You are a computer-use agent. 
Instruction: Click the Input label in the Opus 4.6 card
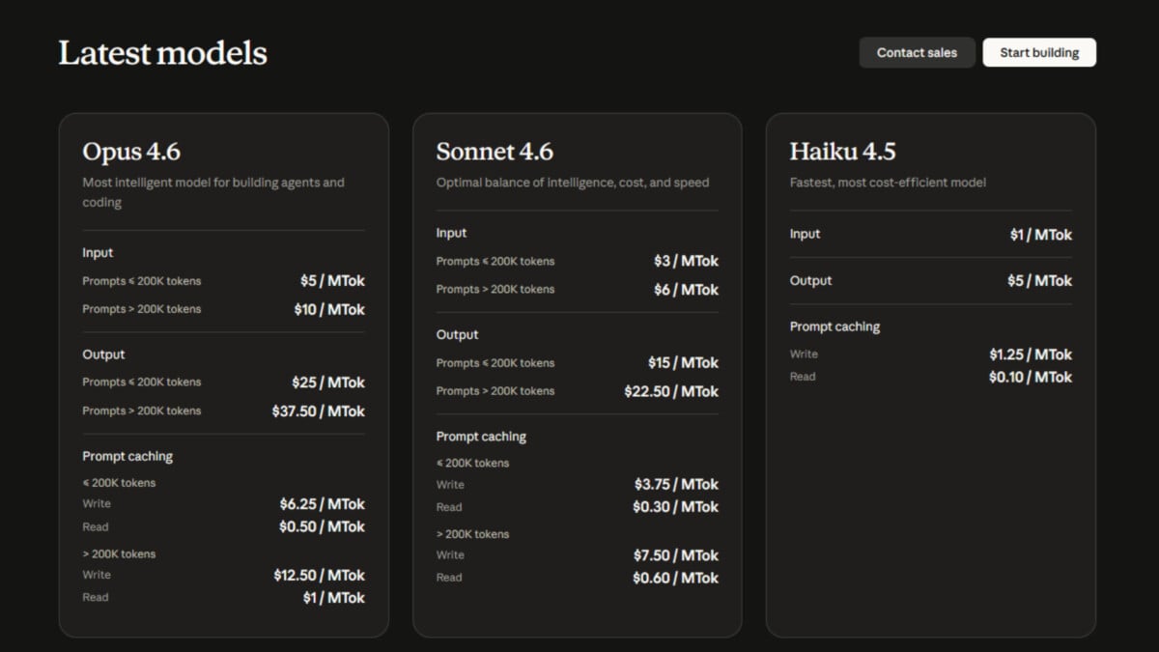pyautogui.click(x=98, y=253)
